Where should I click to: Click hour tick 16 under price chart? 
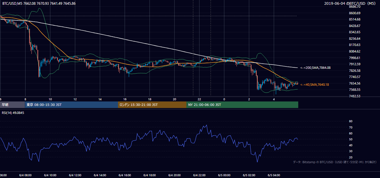tap(125, 99)
